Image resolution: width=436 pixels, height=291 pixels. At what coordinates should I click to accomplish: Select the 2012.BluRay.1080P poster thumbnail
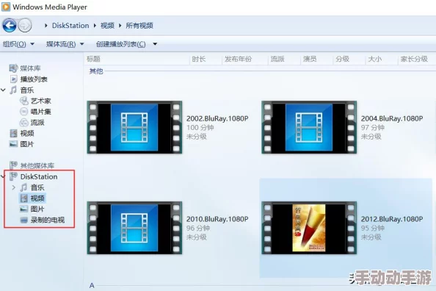click(309, 228)
